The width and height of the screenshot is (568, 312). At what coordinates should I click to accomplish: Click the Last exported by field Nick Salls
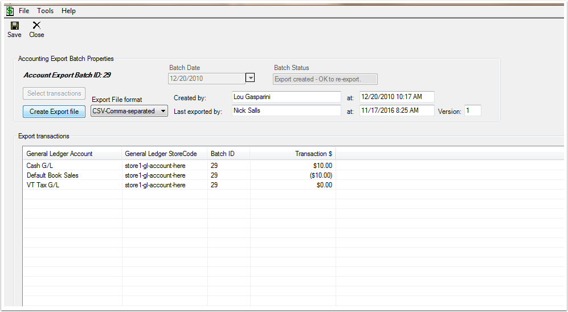[x=286, y=110]
